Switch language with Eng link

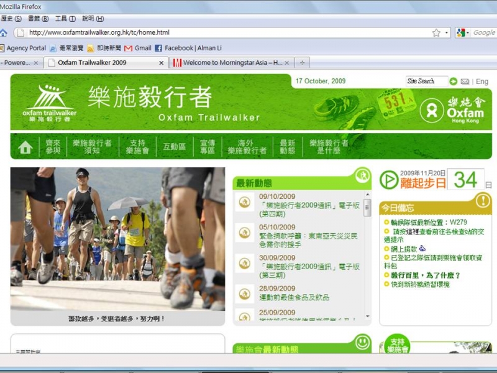click(x=482, y=81)
